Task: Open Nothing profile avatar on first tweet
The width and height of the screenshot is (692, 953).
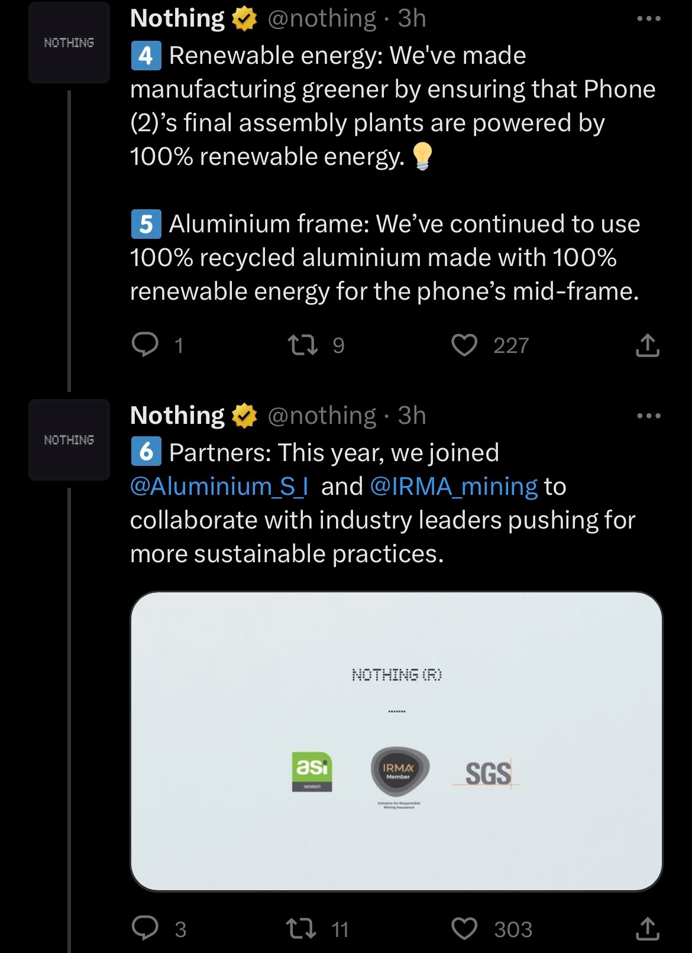Action: coord(69,43)
